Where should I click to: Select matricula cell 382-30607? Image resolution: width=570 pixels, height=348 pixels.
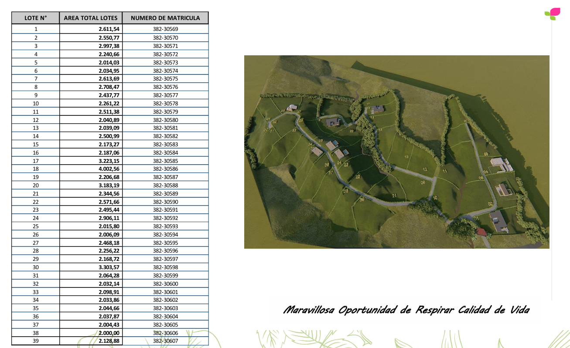click(165, 341)
